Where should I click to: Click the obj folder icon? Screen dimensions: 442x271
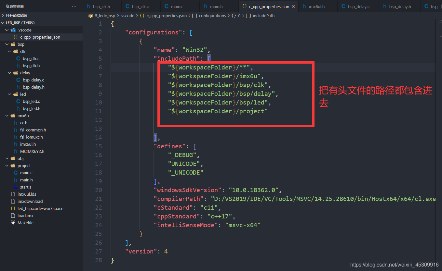click(13, 158)
